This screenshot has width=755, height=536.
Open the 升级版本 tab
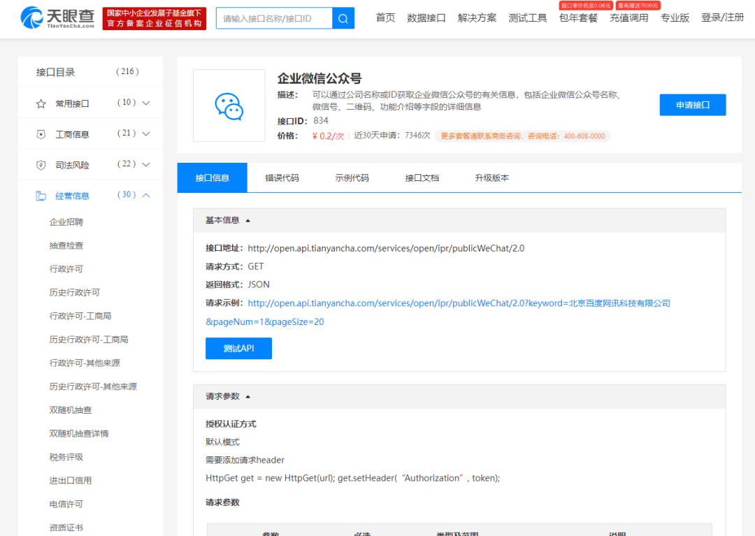point(491,178)
